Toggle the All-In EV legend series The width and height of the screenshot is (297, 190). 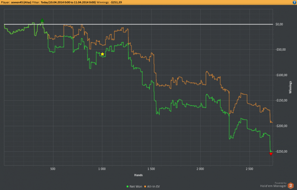click(152, 187)
